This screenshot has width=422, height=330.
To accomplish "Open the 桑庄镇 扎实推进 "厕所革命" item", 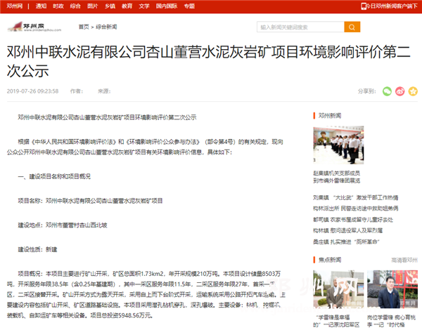I will click(x=346, y=242).
